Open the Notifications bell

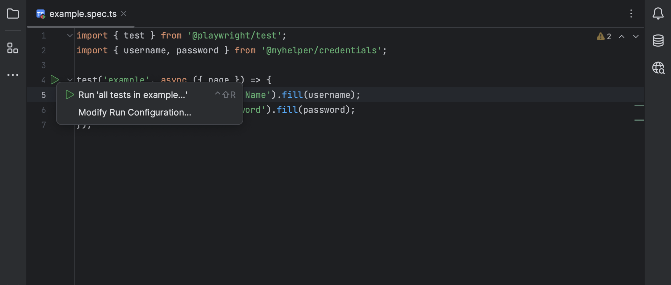coord(658,14)
